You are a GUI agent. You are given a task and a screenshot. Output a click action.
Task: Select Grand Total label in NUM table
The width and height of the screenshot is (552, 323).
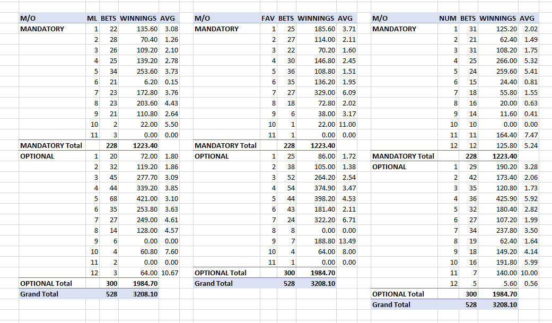[391, 304]
